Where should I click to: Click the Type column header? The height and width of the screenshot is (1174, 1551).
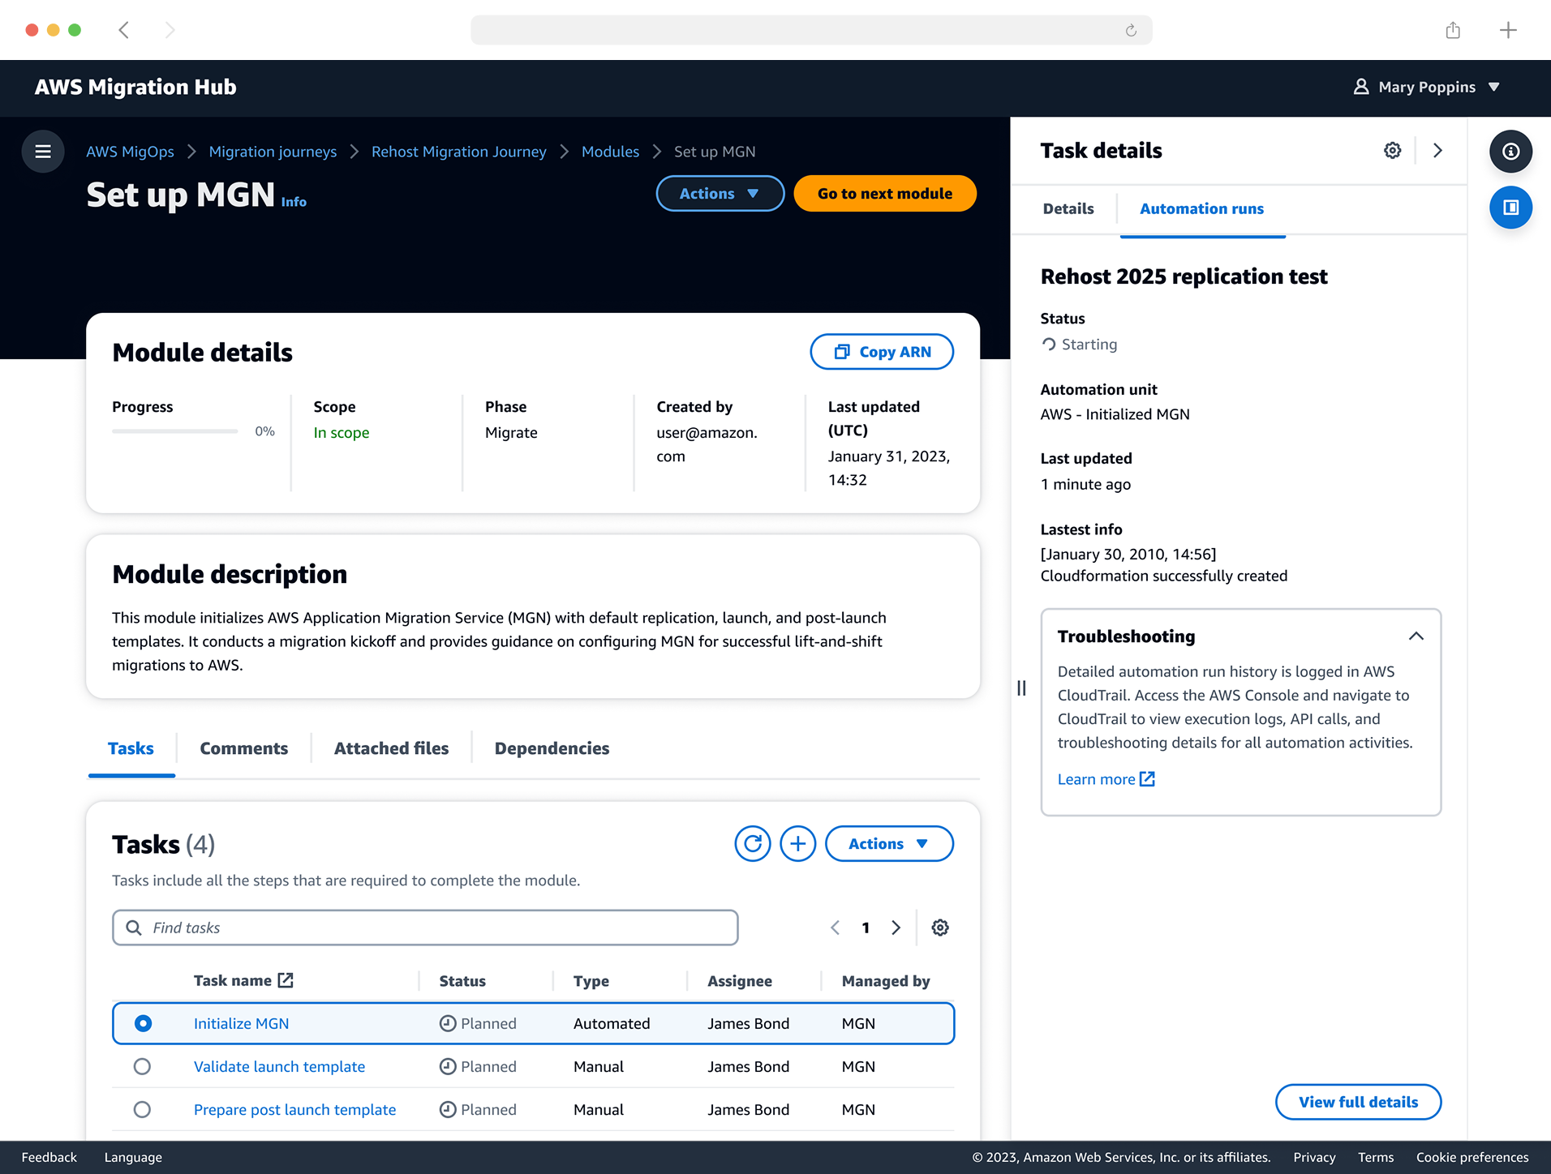591,981
